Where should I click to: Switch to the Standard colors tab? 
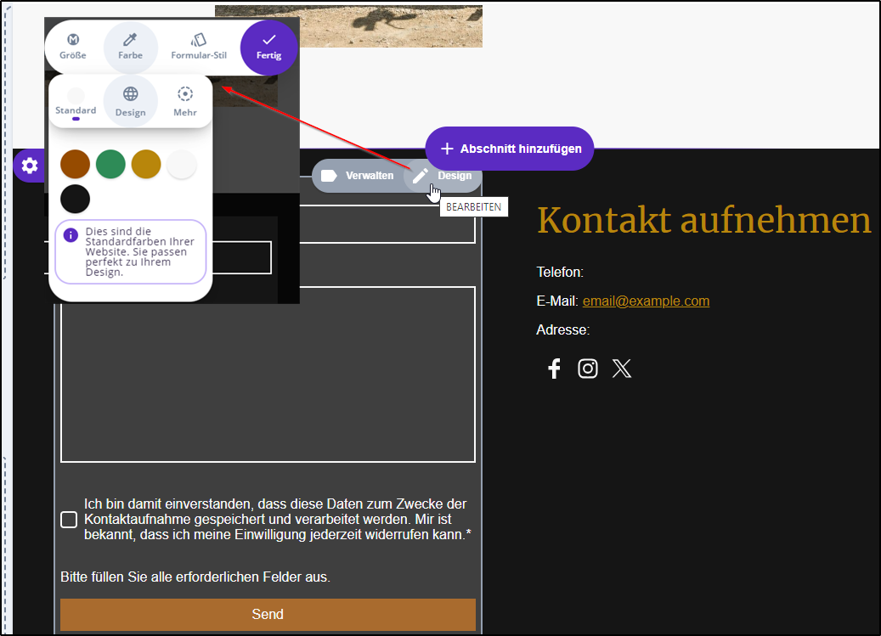(76, 101)
